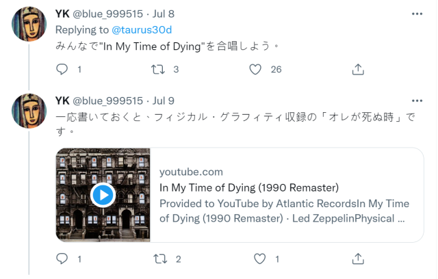Reply to the Jul 8 tweet
The width and height of the screenshot is (438, 279).
point(62,69)
